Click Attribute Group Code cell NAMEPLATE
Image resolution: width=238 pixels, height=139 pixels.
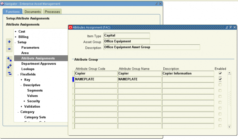click(96, 79)
